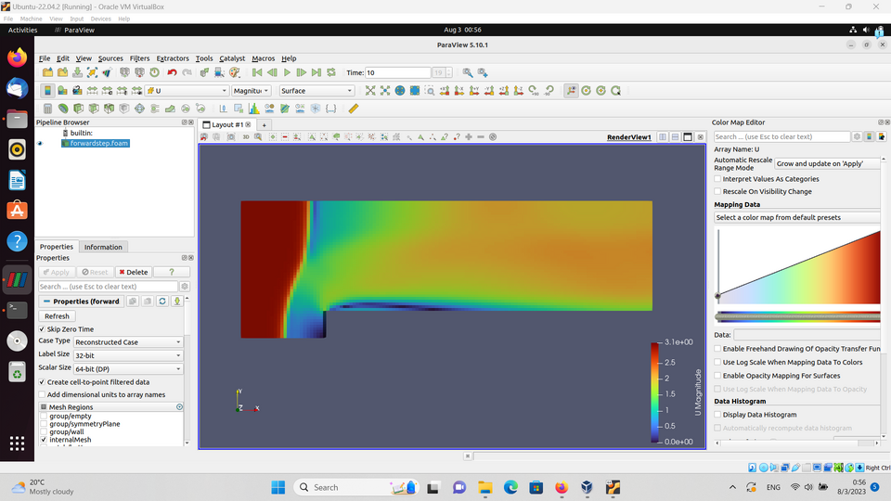Click the help question mark button
Screen dimensions: 891x501
pyautogui.click(x=171, y=272)
